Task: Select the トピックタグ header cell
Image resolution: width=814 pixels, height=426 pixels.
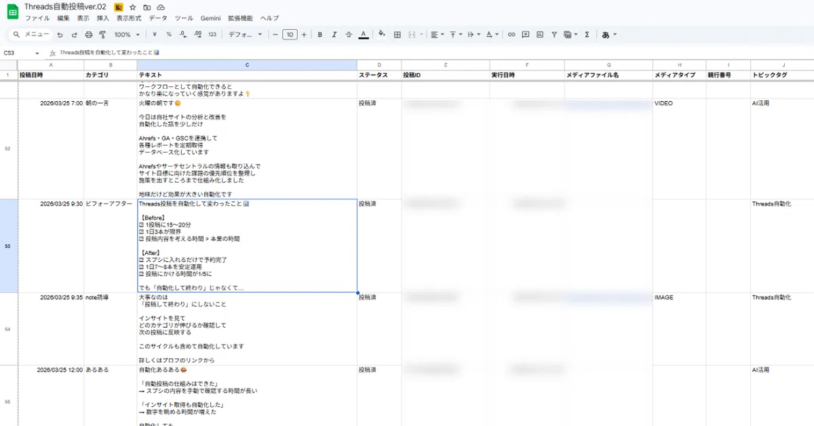Action: tap(782, 75)
